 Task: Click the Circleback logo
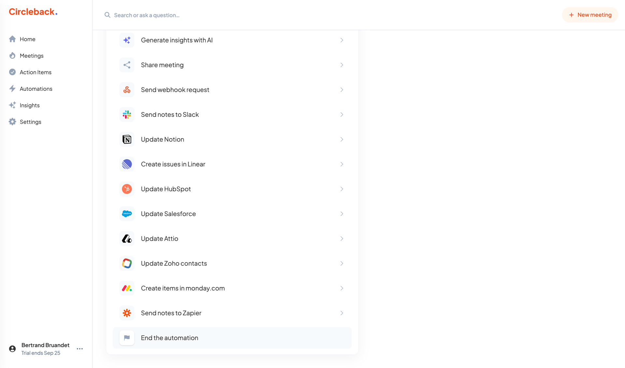coord(33,11)
